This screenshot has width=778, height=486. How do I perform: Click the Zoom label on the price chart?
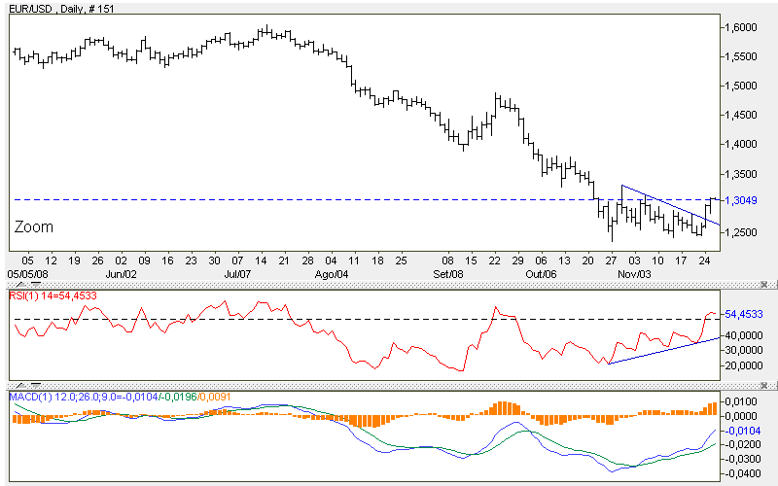tap(34, 227)
